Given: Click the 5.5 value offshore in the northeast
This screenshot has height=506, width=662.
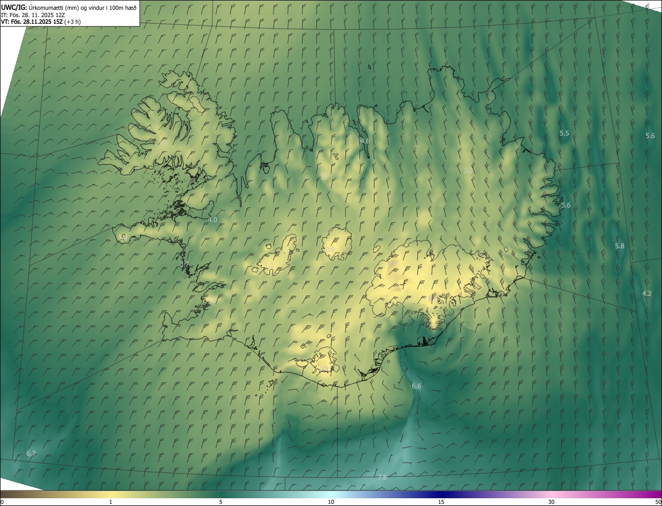Looking at the screenshot, I should click(564, 133).
